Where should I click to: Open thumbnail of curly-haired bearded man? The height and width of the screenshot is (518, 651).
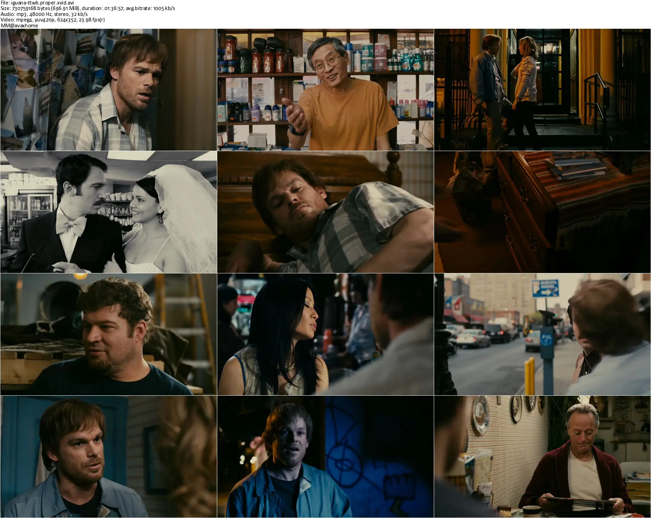pos(109,334)
